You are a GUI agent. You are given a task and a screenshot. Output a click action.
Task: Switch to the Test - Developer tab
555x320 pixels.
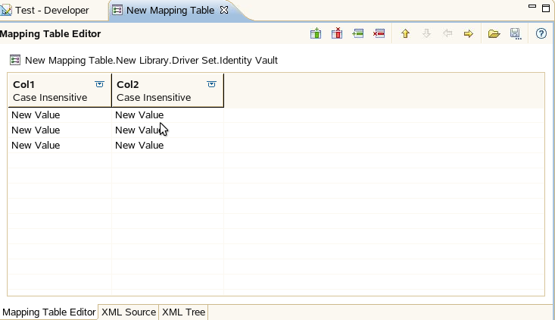[51, 11]
